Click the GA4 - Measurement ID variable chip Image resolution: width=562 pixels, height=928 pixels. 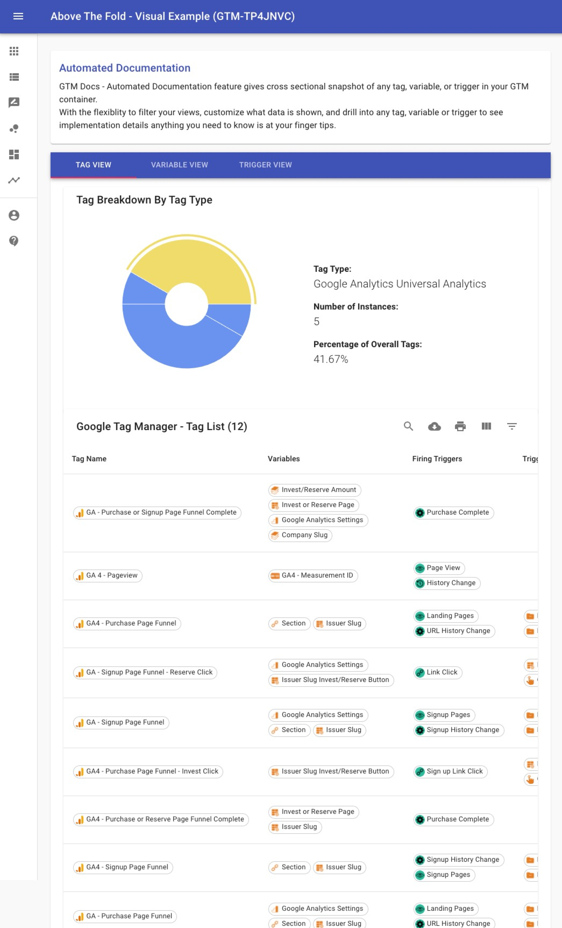click(x=313, y=575)
